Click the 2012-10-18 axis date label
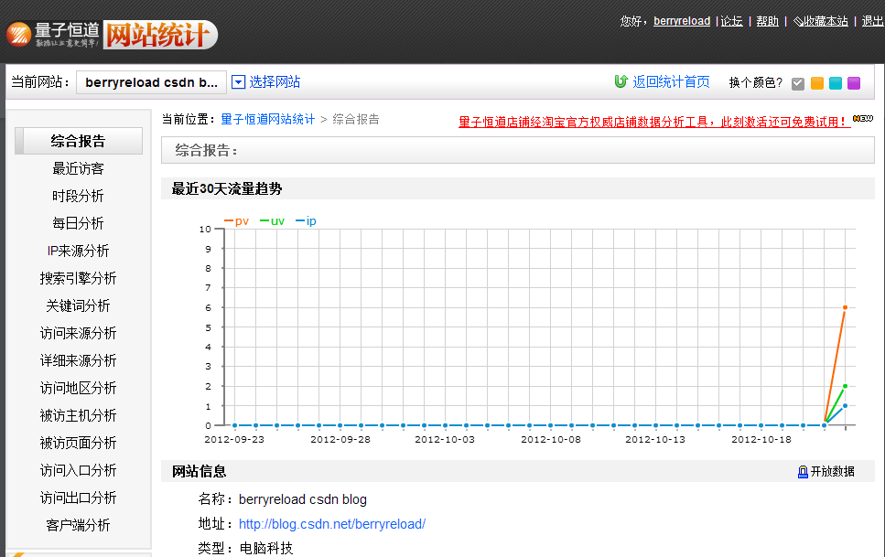Screen dimensions: 885x557 (x=761, y=440)
